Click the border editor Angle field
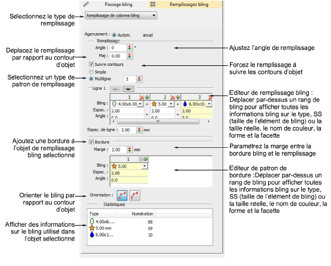The image size is (331, 266). (129, 180)
